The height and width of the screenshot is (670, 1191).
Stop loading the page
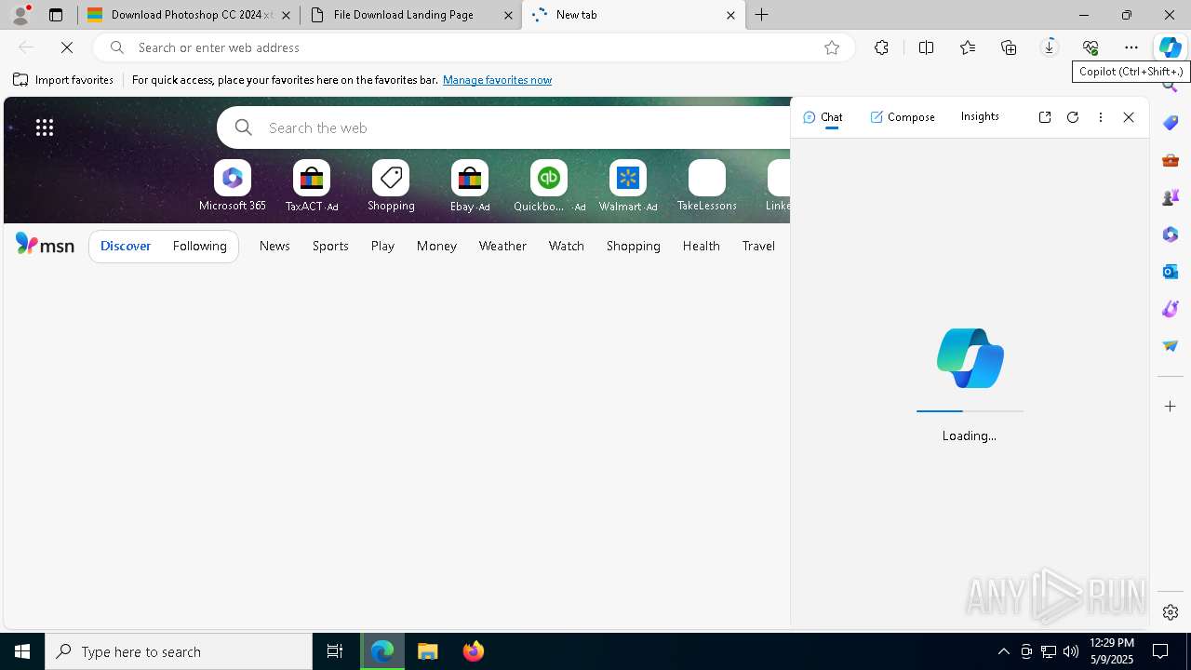coord(67,47)
